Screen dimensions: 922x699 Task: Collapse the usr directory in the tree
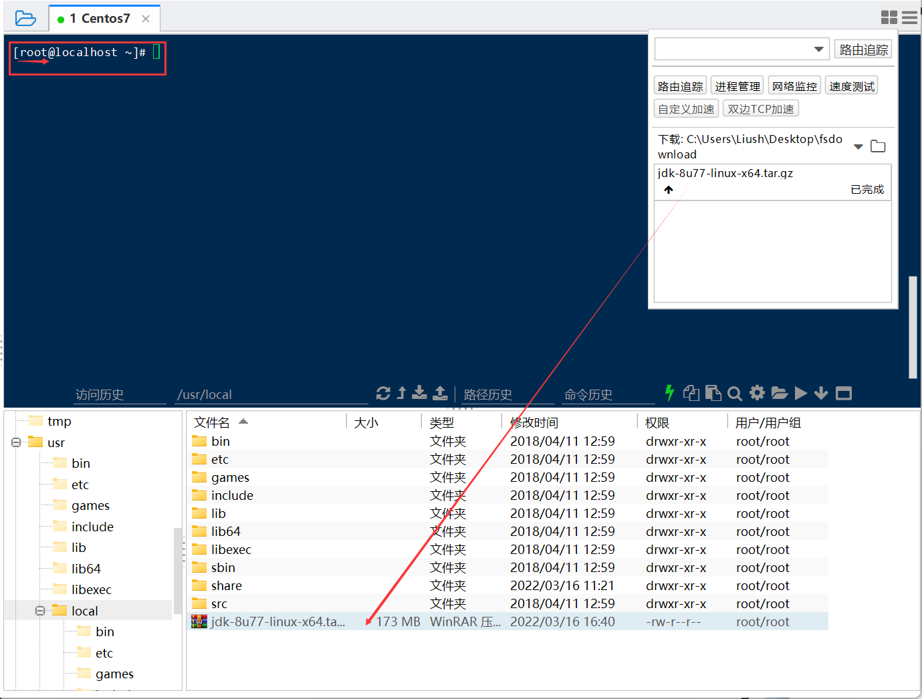click(x=15, y=442)
